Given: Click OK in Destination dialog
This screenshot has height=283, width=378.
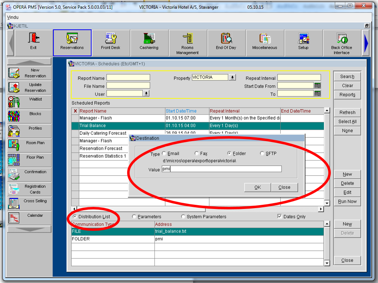Looking at the screenshot, I should (x=258, y=187).
